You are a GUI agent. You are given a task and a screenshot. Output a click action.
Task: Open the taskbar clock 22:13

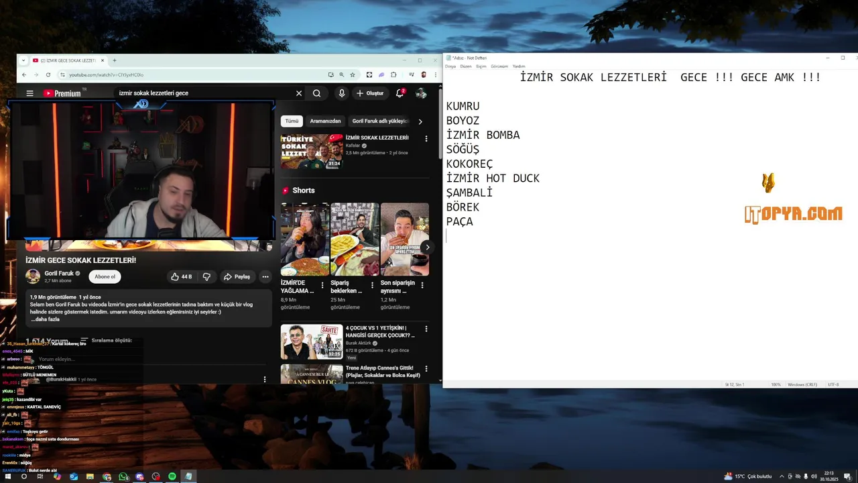tap(829, 476)
